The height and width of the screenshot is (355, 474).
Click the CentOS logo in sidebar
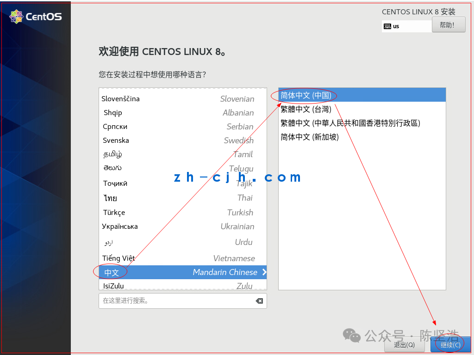tap(36, 16)
